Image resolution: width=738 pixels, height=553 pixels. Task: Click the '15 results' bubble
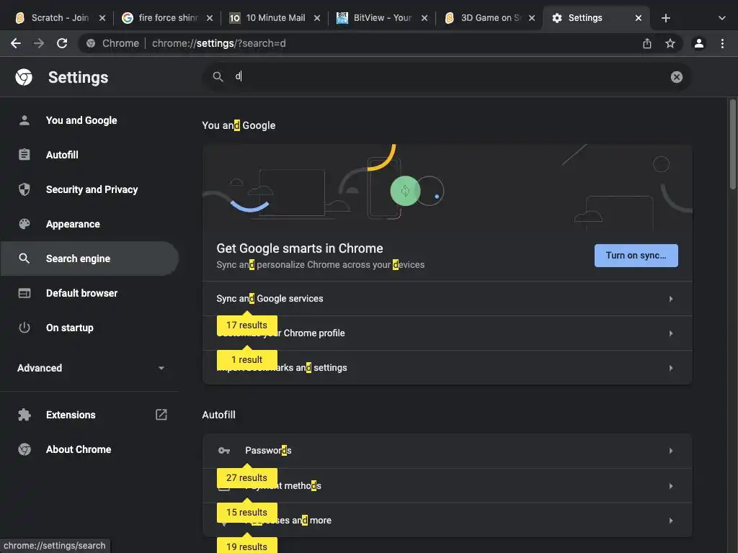pyautogui.click(x=246, y=513)
